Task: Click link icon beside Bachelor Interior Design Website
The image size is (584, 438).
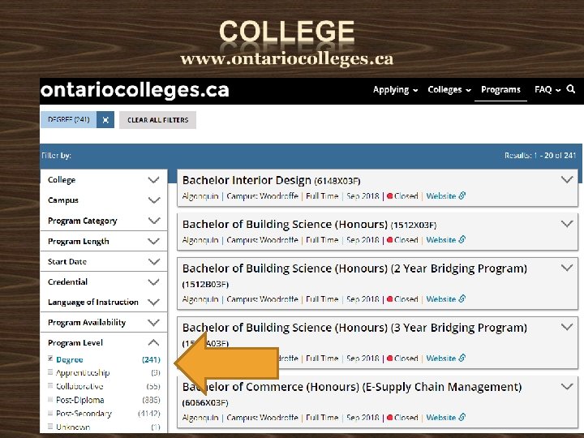Action: point(462,196)
